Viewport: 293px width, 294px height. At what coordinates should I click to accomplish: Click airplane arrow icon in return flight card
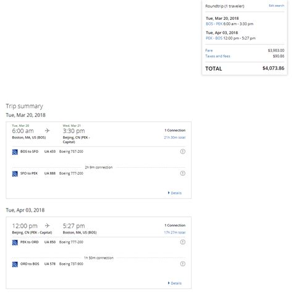pyautogui.click(x=47, y=225)
